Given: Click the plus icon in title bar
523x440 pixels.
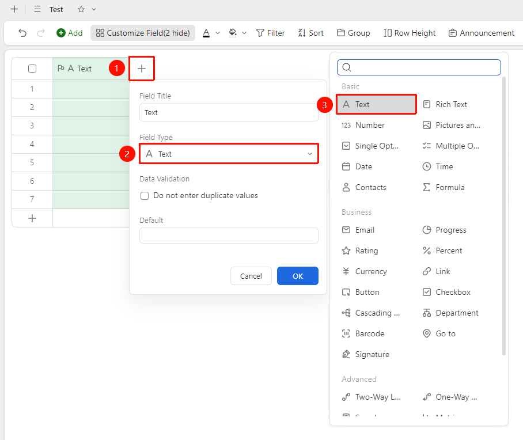Looking at the screenshot, I should click(14, 9).
